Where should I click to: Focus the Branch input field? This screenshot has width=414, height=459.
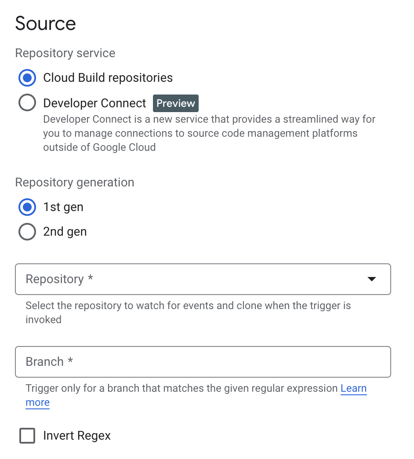[x=203, y=362]
